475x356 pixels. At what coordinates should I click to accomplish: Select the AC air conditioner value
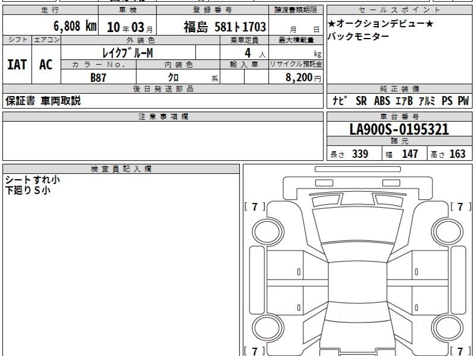pos(46,64)
